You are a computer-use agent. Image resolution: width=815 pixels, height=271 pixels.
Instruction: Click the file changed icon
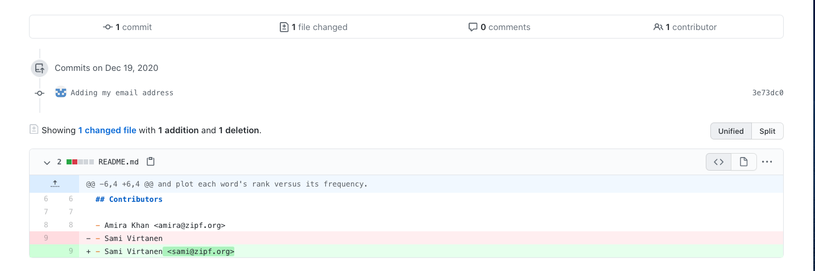tap(284, 27)
